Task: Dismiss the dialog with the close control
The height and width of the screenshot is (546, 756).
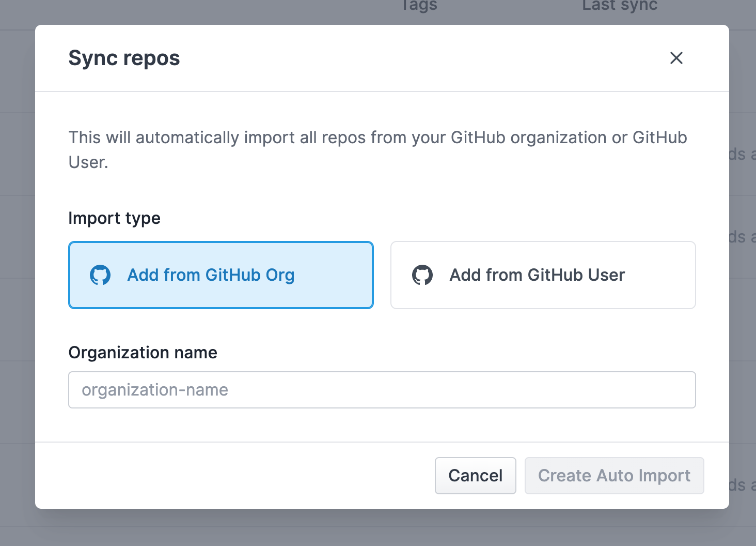Action: [676, 58]
